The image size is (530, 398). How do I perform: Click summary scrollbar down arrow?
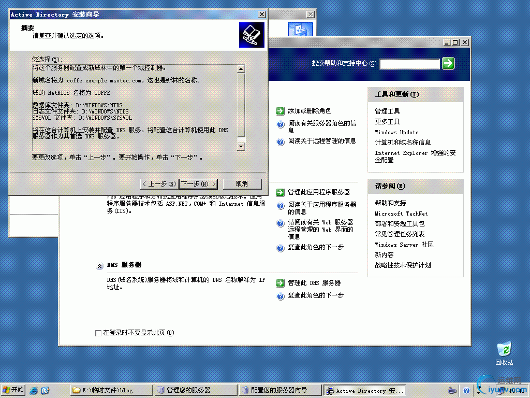pyautogui.click(x=241, y=147)
